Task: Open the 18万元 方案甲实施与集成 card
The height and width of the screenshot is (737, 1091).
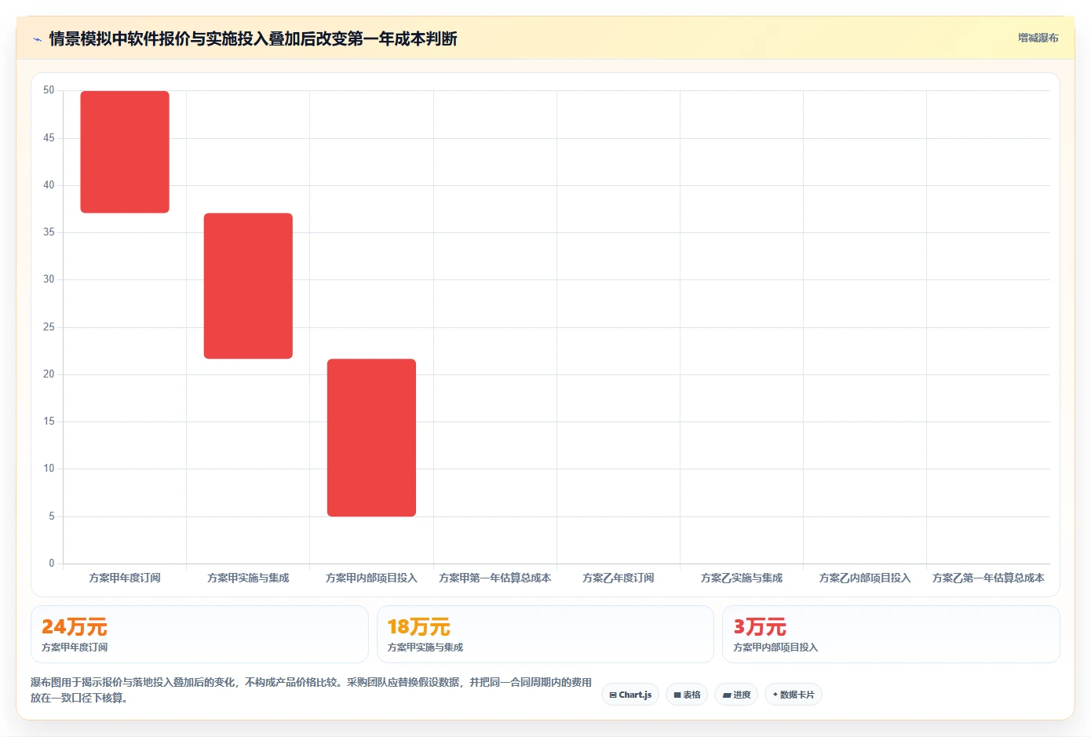Action: click(x=545, y=634)
